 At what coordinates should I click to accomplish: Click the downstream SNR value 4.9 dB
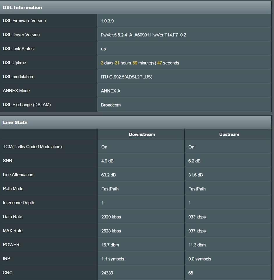coord(107,161)
